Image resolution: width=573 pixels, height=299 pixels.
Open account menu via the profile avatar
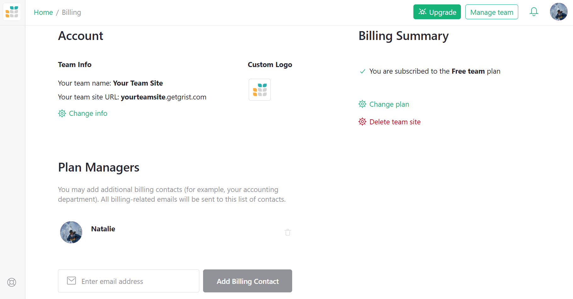559,12
